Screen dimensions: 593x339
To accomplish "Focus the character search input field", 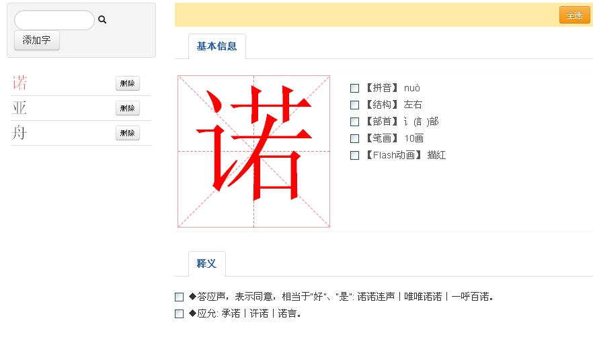I will (x=54, y=20).
